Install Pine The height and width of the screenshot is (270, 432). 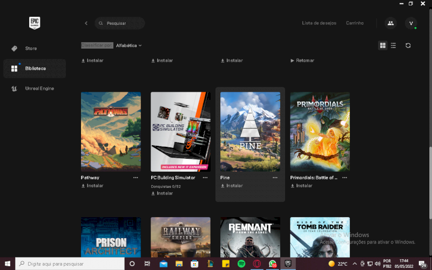[232, 186]
